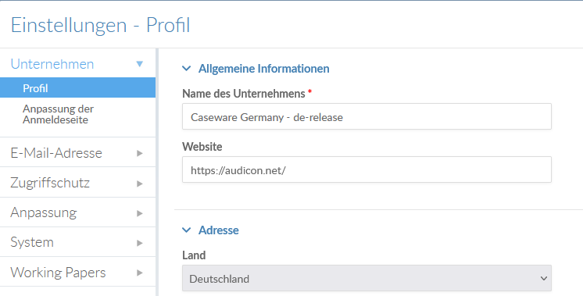The image size is (583, 296).
Task: Click the Website field label
Action: [202, 147]
